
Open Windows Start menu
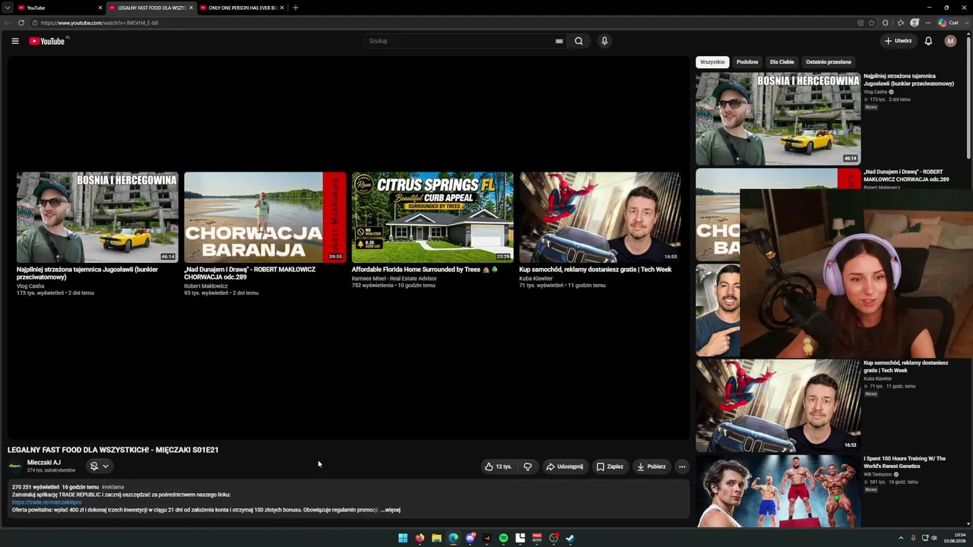click(x=403, y=539)
